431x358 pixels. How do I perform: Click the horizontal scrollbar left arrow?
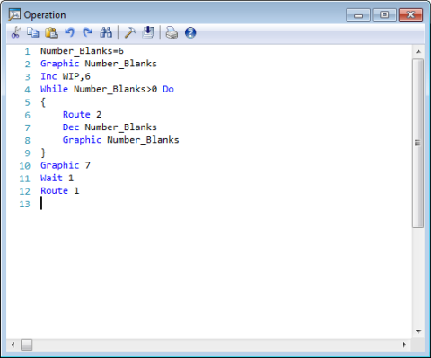(13, 345)
